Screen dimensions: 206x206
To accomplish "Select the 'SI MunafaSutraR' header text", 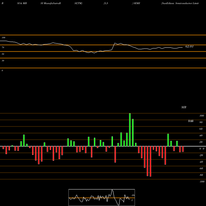I will point(51,3).
